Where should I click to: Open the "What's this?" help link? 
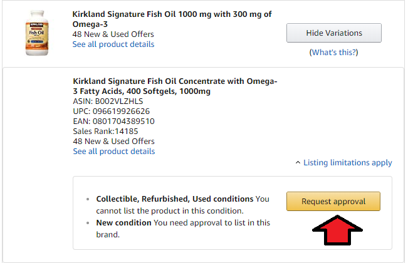pyautogui.click(x=334, y=53)
